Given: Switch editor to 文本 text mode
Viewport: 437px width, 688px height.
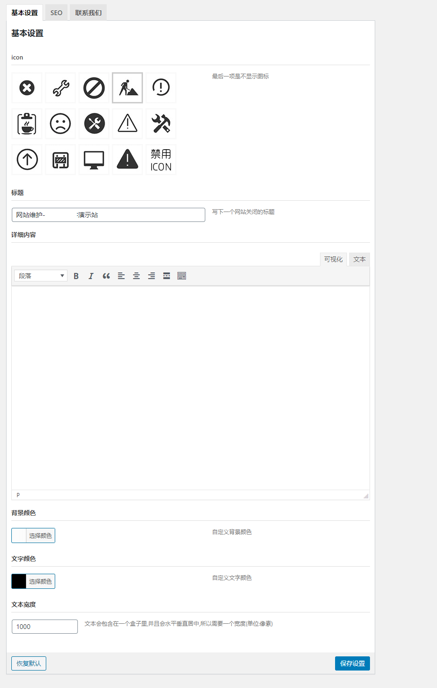Looking at the screenshot, I should click(x=359, y=259).
